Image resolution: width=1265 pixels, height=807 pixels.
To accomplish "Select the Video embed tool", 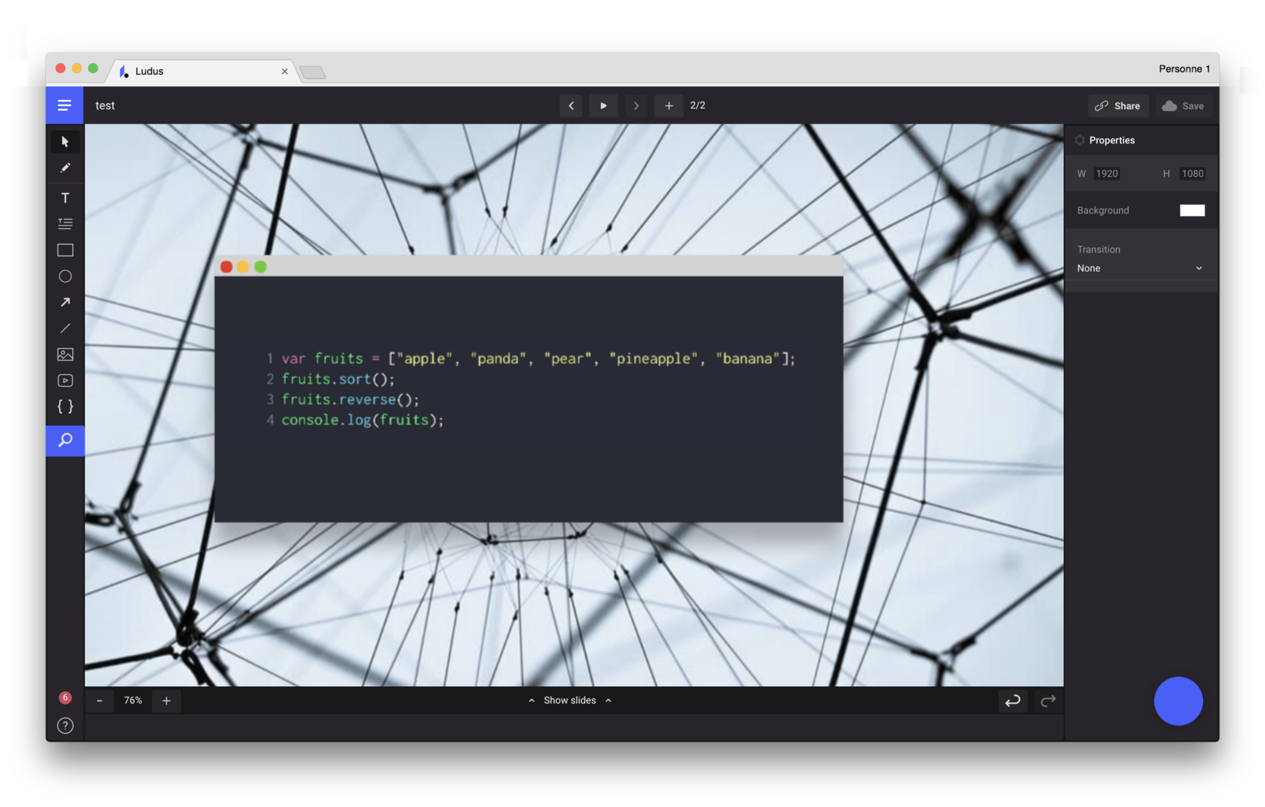I will point(65,379).
